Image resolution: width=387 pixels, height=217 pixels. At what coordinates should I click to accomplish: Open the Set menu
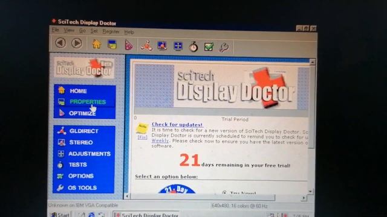(94, 31)
